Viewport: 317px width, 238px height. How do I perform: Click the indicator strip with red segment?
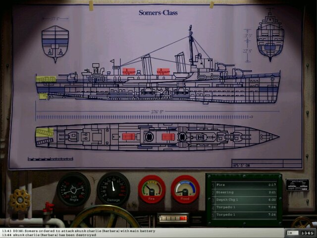pyautogui.click(x=173, y=218)
